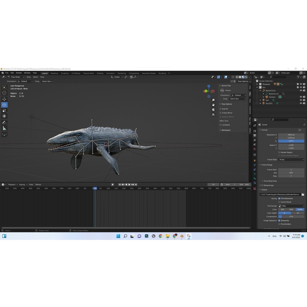Screen dimensions: 307x307
Task: Select RGB color mode button
Action: [291, 210]
